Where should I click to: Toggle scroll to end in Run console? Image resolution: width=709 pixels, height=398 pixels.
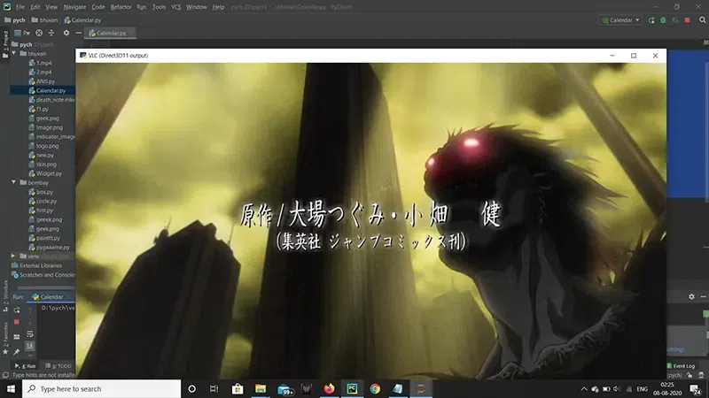tap(30, 346)
